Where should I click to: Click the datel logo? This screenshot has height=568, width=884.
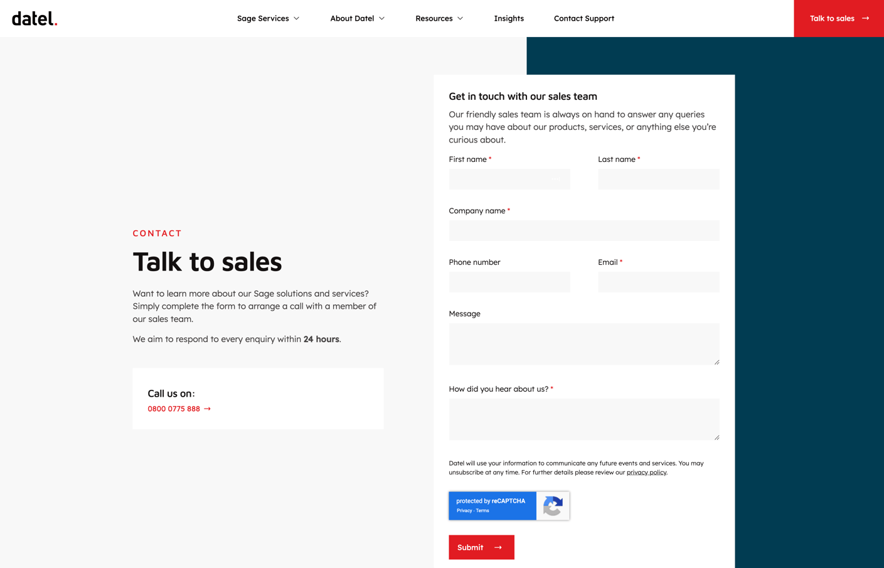click(x=34, y=18)
